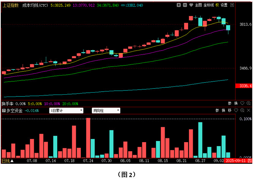Click the magenta 10:0.00% turnover value

pos(52,104)
